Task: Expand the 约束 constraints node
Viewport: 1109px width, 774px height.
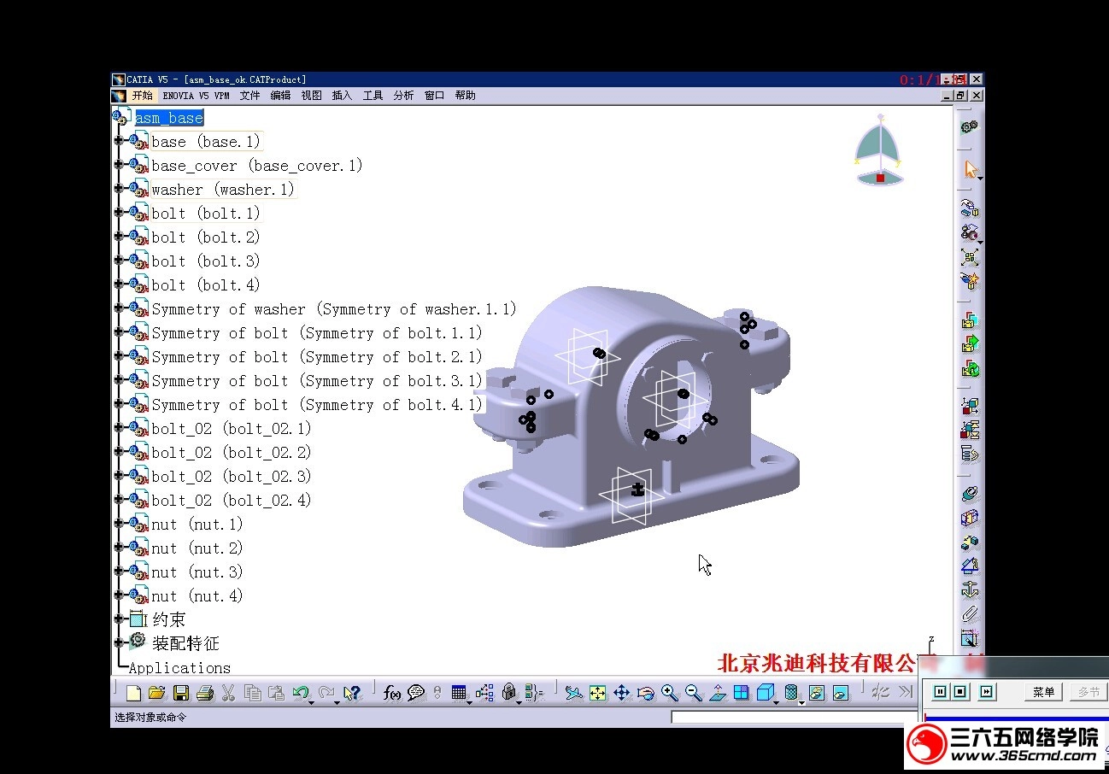Action: 119,619
